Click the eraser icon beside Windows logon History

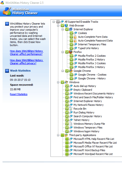pyautogui.click(x=71, y=131)
